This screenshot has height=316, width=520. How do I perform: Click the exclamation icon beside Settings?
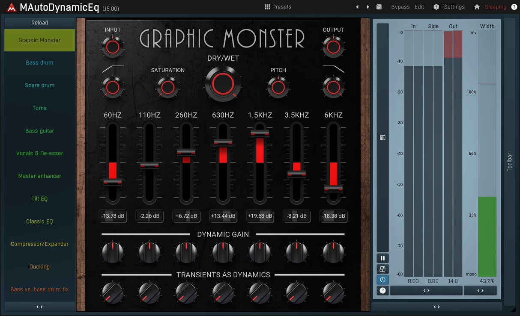click(436, 7)
